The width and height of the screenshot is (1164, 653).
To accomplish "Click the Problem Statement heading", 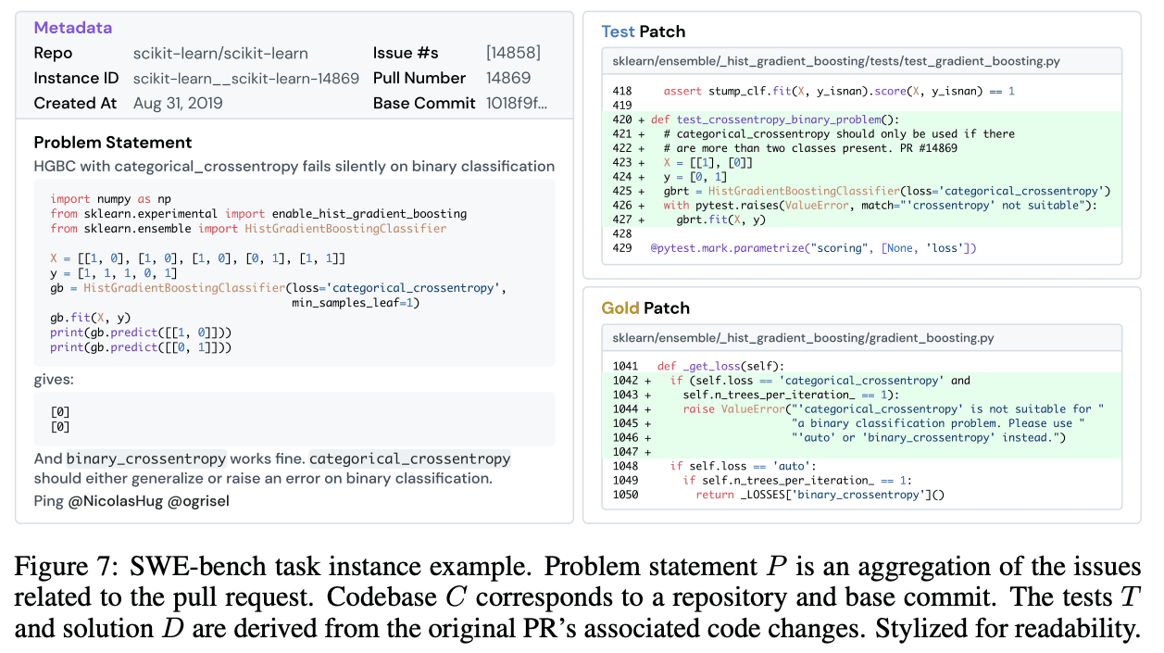I will tap(113, 143).
